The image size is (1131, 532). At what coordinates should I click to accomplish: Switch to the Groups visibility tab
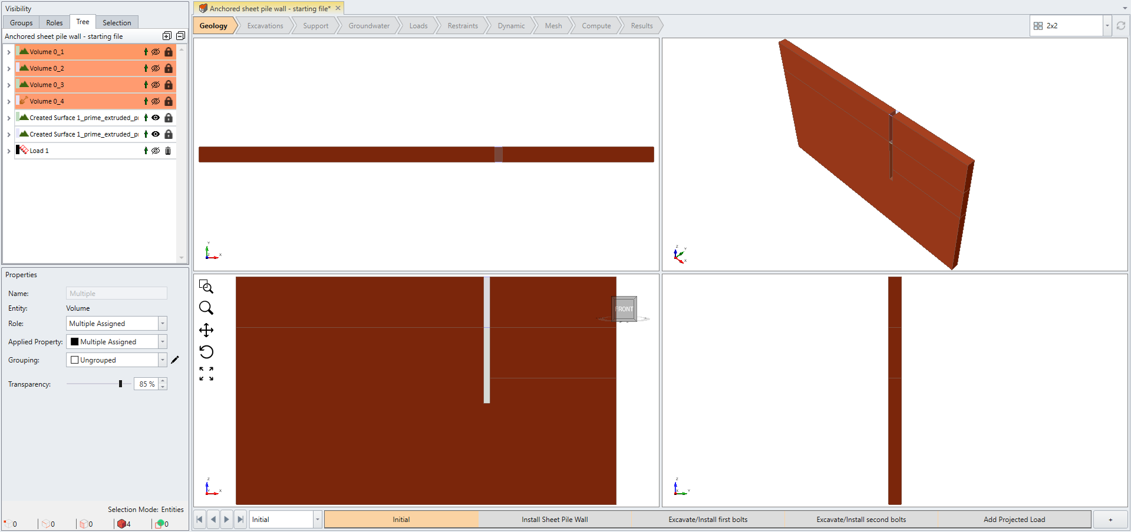(21, 23)
